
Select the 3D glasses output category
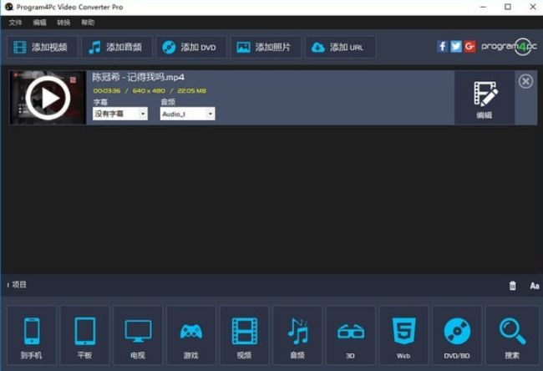[x=351, y=335]
